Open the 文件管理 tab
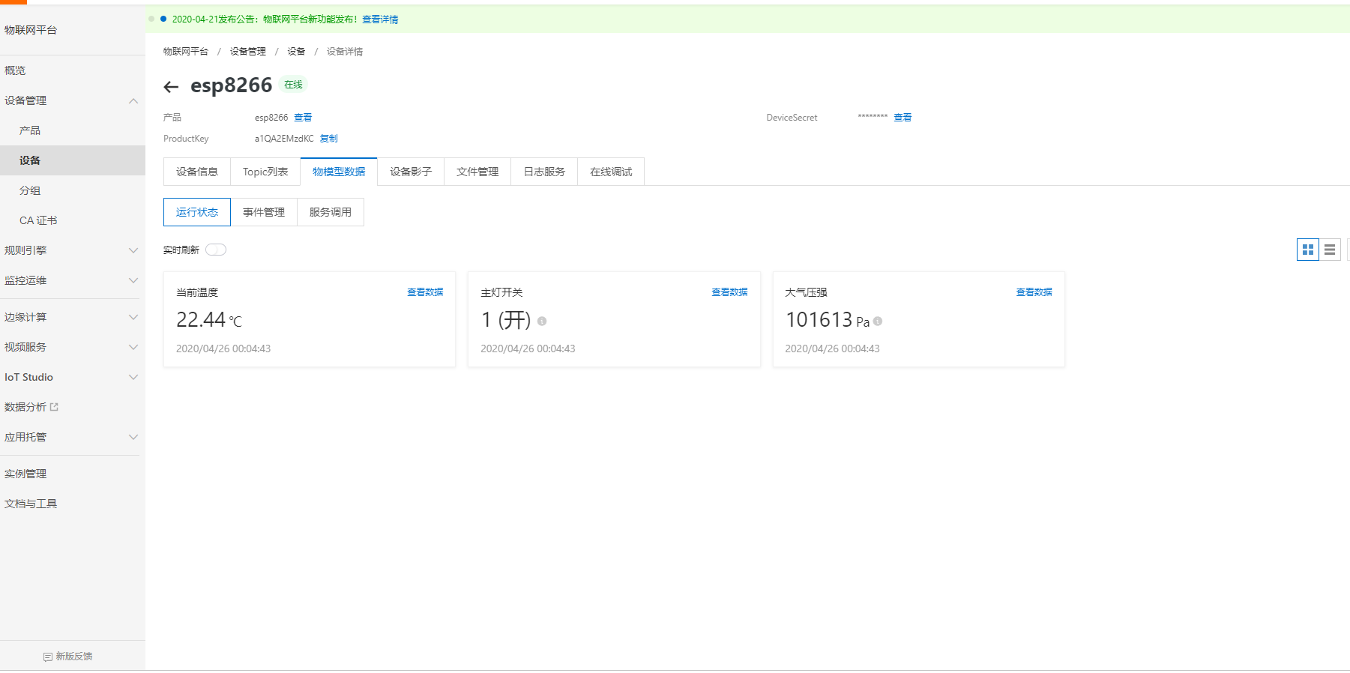Image resolution: width=1350 pixels, height=673 pixels. click(x=477, y=172)
